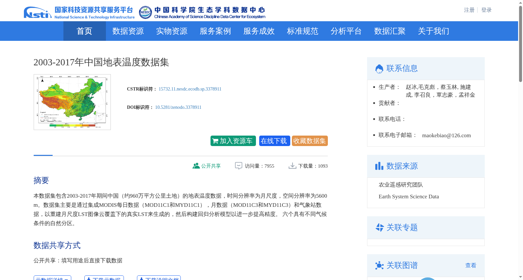Open the 数据资源 menu item

coord(128,31)
